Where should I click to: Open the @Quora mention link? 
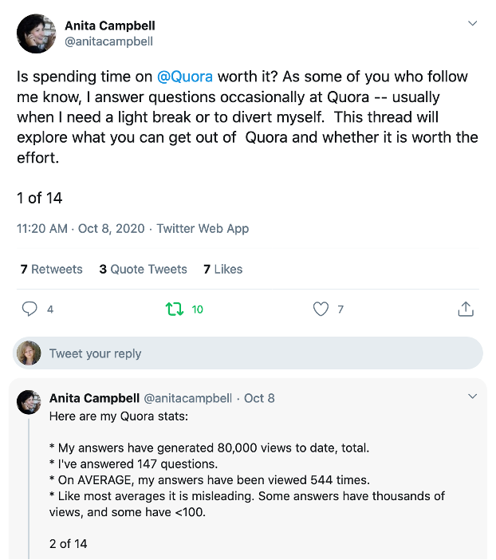coord(185,77)
